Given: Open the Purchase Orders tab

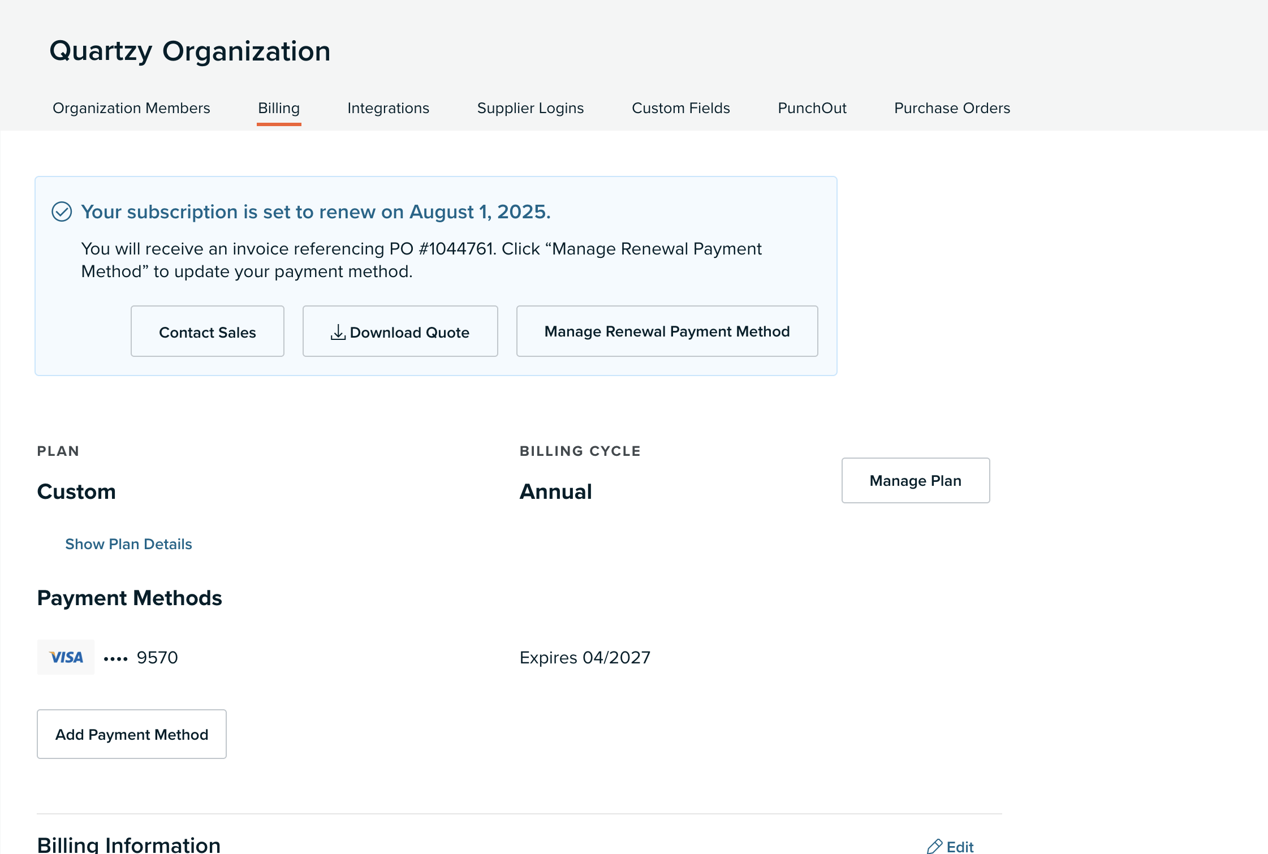Looking at the screenshot, I should tap(952, 108).
